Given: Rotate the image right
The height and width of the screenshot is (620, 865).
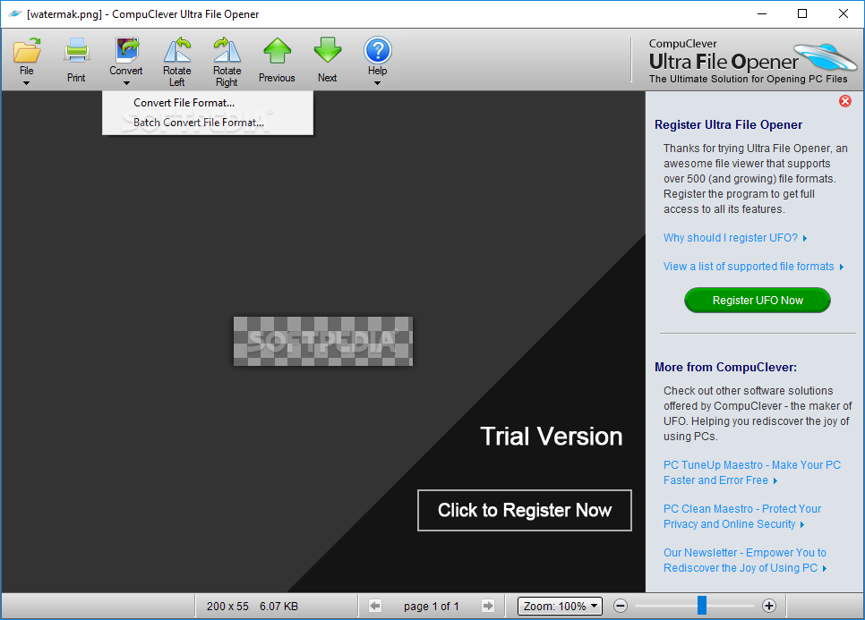Looking at the screenshot, I should click(x=227, y=50).
